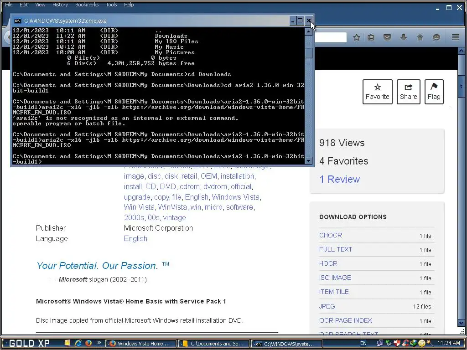Screen dimensions: 467x350
Task: Open JPEG download option
Action: click(x=327, y=306)
